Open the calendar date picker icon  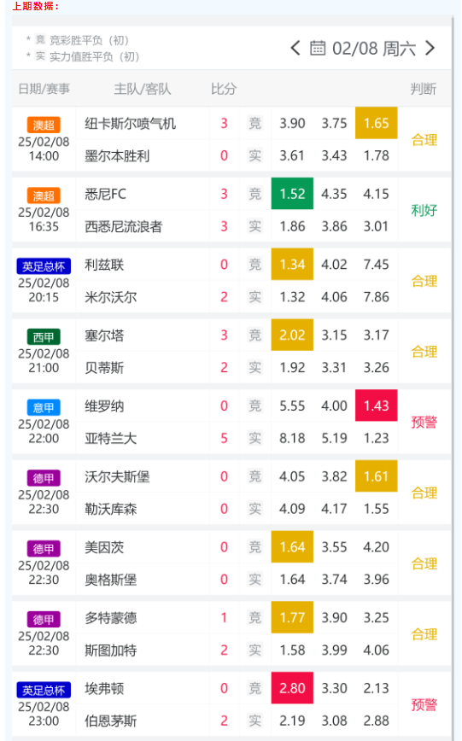click(x=318, y=48)
